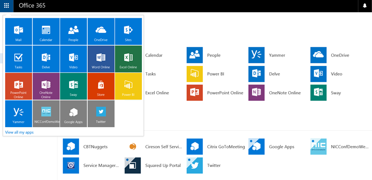Open Delve tile in app launcher
The height and width of the screenshot is (180, 372).
tap(46, 59)
